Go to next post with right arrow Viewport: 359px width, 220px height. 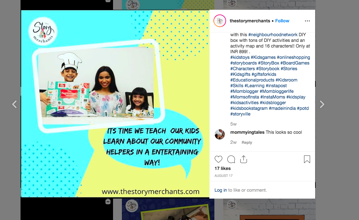coord(322,104)
